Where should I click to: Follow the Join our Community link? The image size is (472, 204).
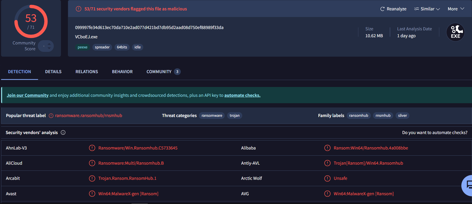click(x=28, y=95)
